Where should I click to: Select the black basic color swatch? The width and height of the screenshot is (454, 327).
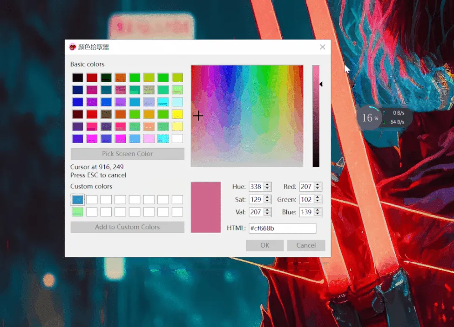(77, 78)
